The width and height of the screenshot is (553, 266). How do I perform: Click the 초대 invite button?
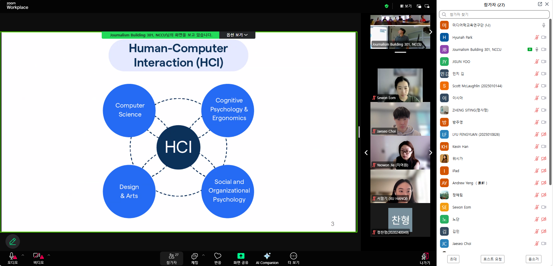(x=453, y=259)
